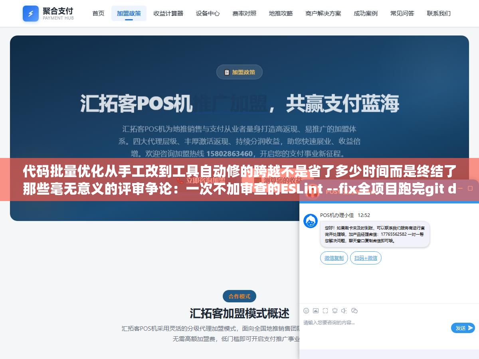479x359 pixels.
Task: Click the 汇拓客加盟模式概述 section heading
Action: (239, 314)
